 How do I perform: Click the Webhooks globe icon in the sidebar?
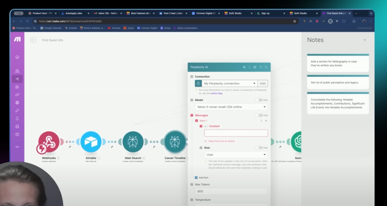pyautogui.click(x=17, y=103)
